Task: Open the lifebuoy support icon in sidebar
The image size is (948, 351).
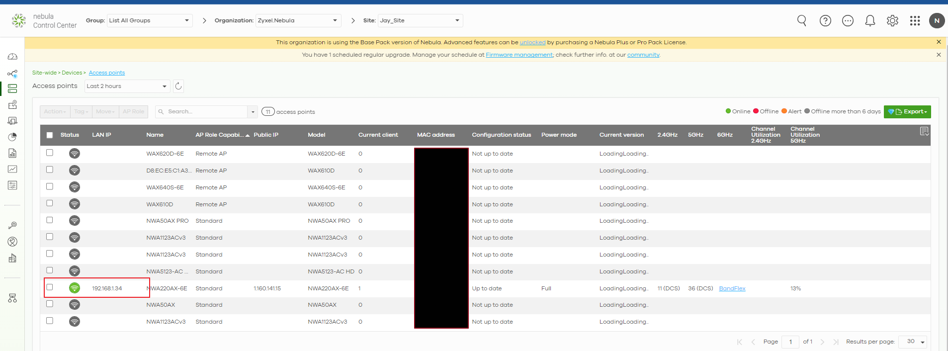Action: tap(12, 242)
